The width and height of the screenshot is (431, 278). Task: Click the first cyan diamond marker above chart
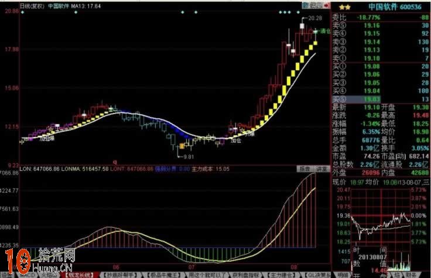coord(22,12)
